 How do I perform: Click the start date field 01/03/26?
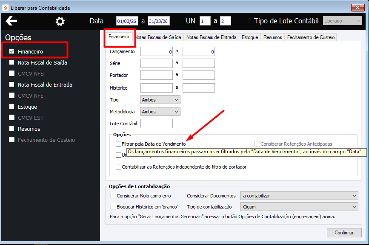pos(127,21)
